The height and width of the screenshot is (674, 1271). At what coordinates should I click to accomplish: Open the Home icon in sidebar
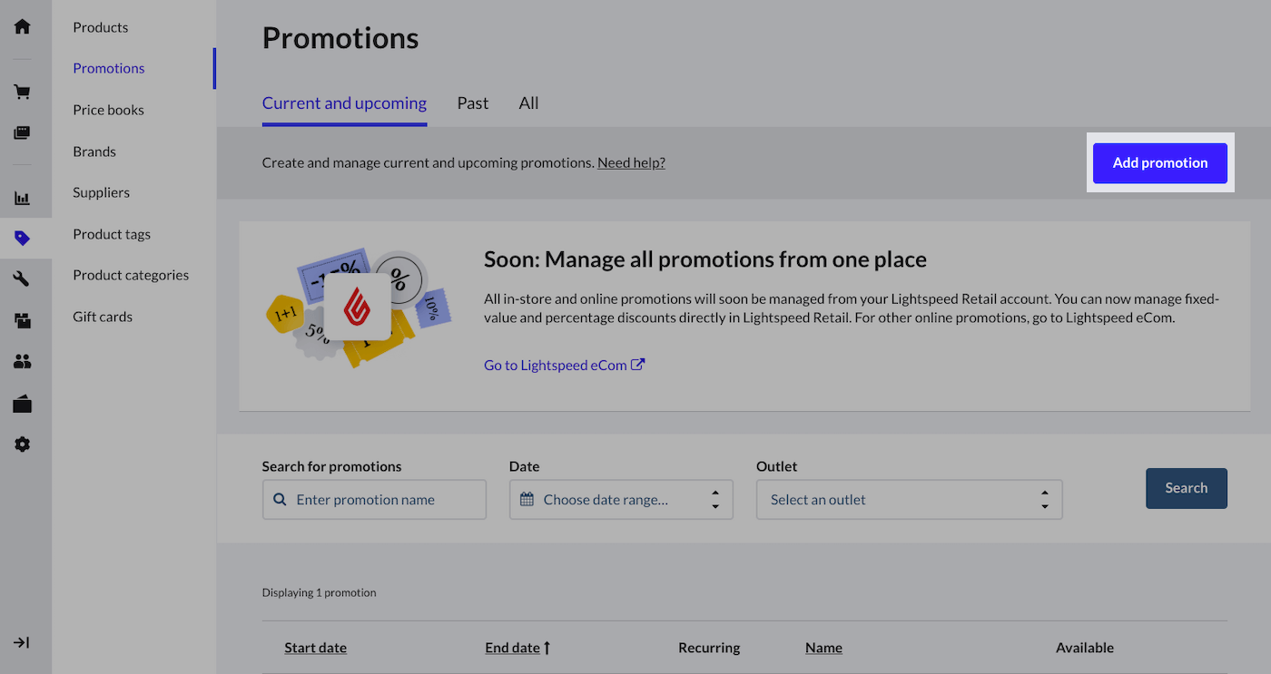[x=23, y=26]
